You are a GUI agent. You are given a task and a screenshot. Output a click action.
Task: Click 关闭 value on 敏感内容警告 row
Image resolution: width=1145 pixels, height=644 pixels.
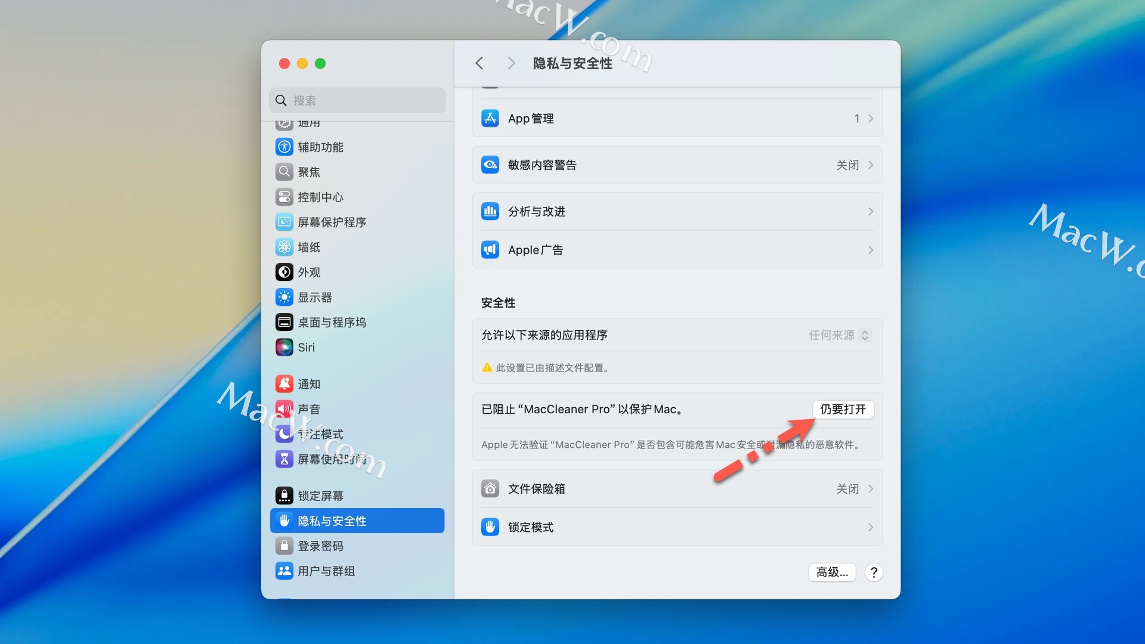pyautogui.click(x=847, y=165)
